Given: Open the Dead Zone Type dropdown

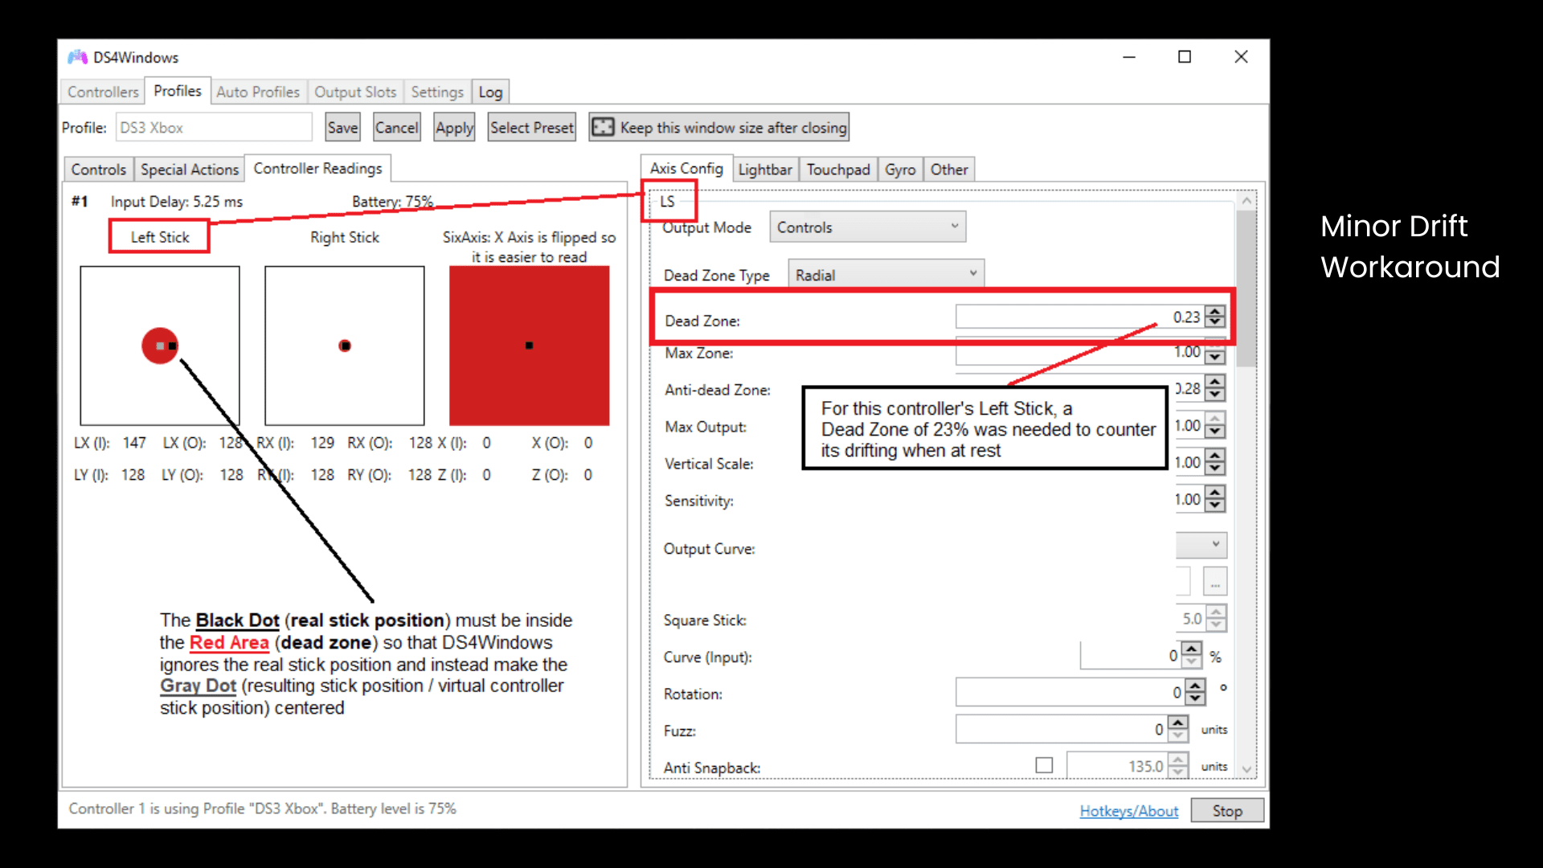Looking at the screenshot, I should pyautogui.click(x=886, y=275).
